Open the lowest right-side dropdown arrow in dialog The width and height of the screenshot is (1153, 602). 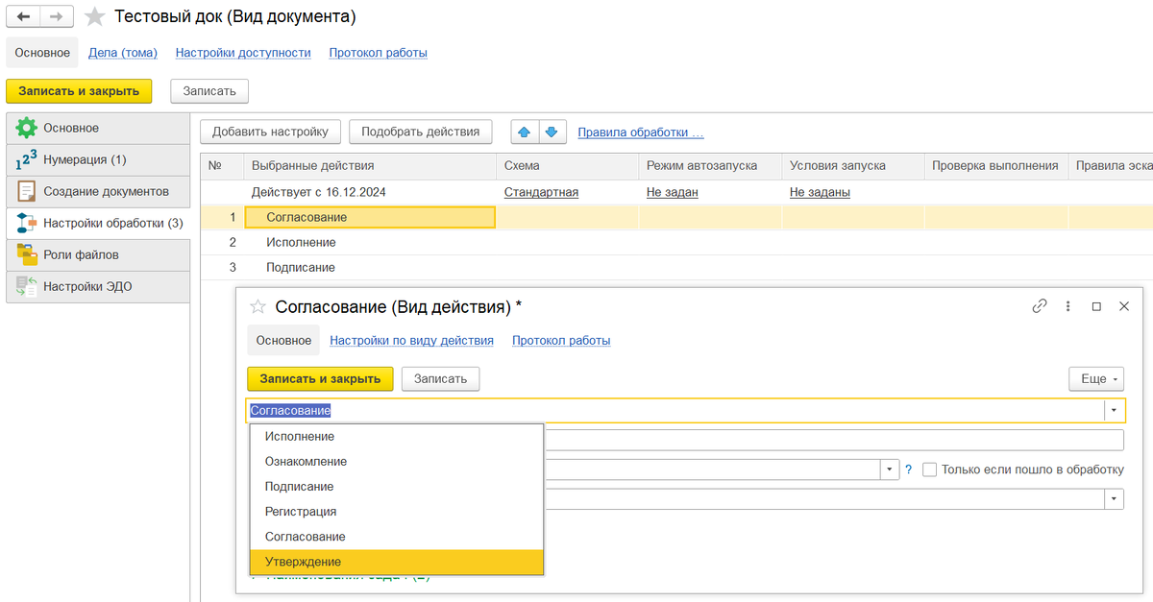pyautogui.click(x=1114, y=499)
